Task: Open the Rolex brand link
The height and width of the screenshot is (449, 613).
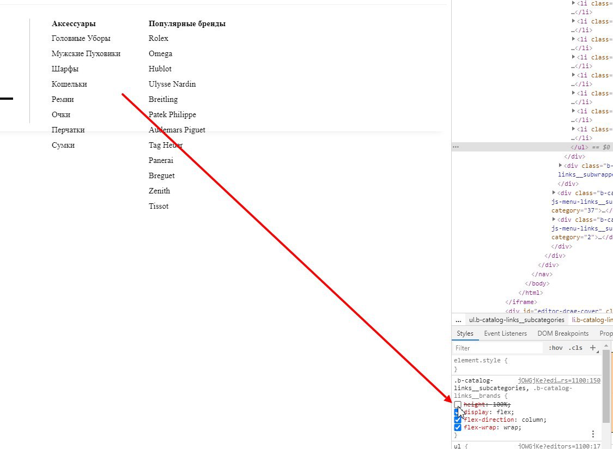Action: click(x=159, y=38)
